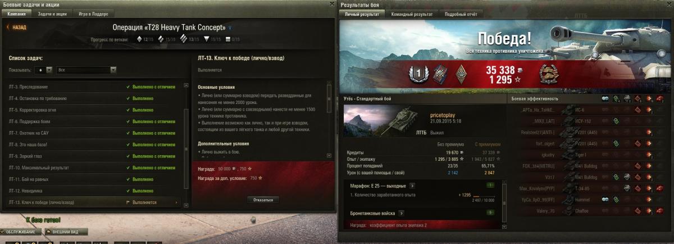Select the SPG square branch icon
674x244 pixels.
click(227, 39)
